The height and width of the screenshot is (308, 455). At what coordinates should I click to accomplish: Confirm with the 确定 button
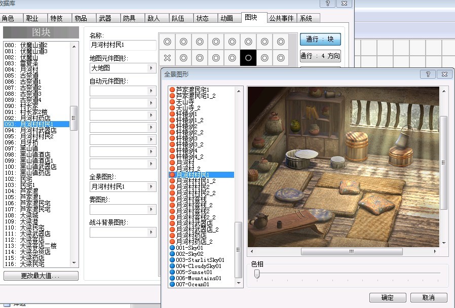tap(388, 297)
